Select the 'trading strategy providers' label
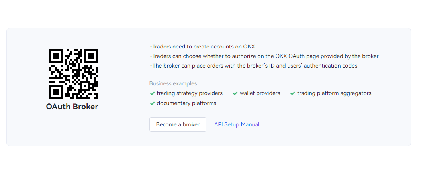Screen dimensions: 423x186 (x=190, y=93)
